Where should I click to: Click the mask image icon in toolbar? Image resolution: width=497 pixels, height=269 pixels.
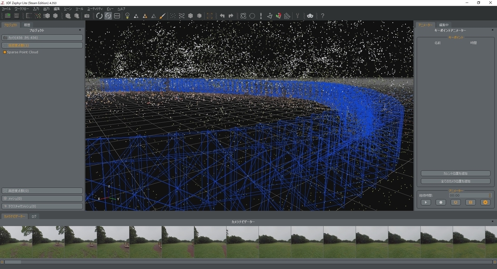(310, 16)
